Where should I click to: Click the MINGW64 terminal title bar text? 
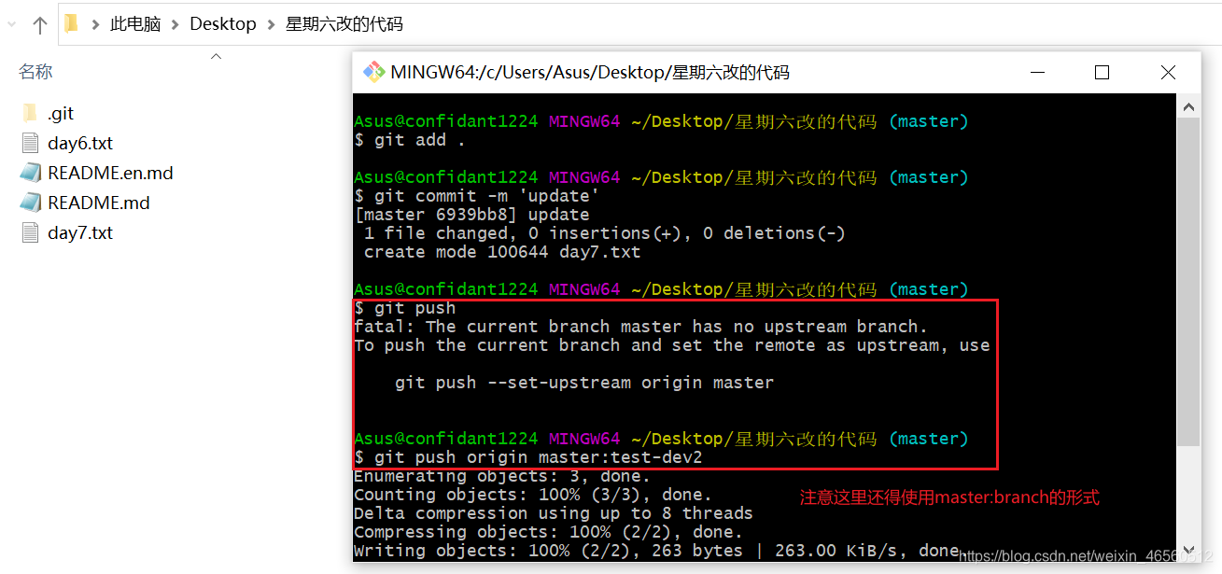[590, 72]
